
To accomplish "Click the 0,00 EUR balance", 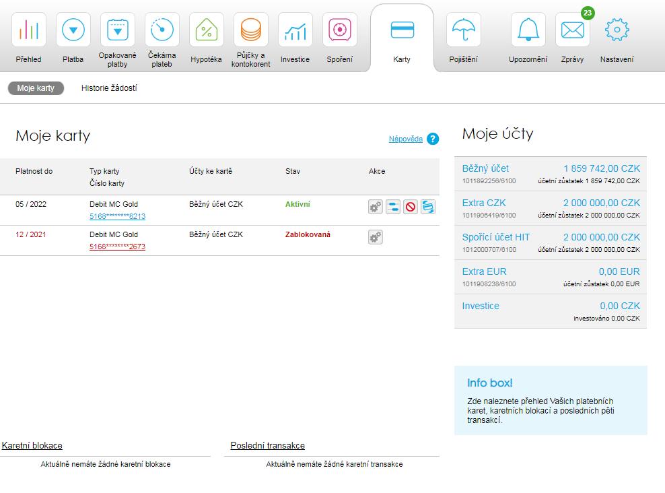I will coord(619,271).
